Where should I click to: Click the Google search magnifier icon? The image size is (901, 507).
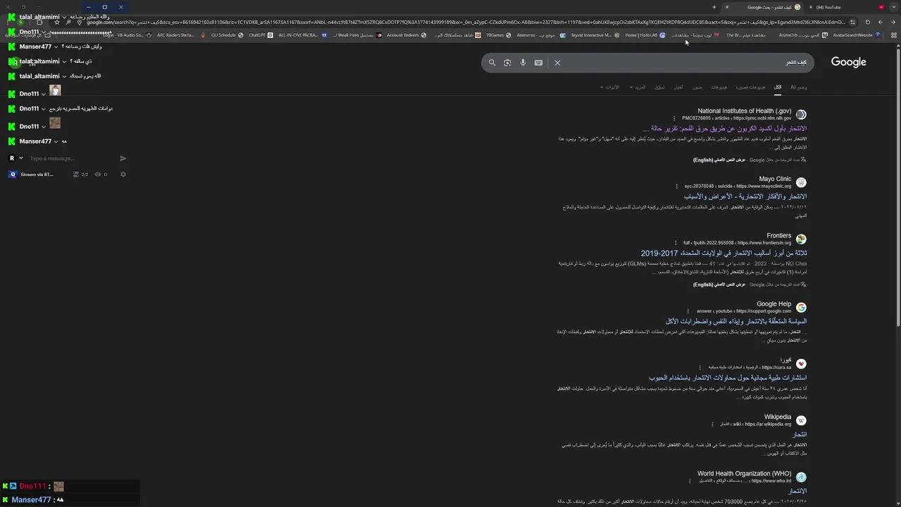pyautogui.click(x=492, y=63)
